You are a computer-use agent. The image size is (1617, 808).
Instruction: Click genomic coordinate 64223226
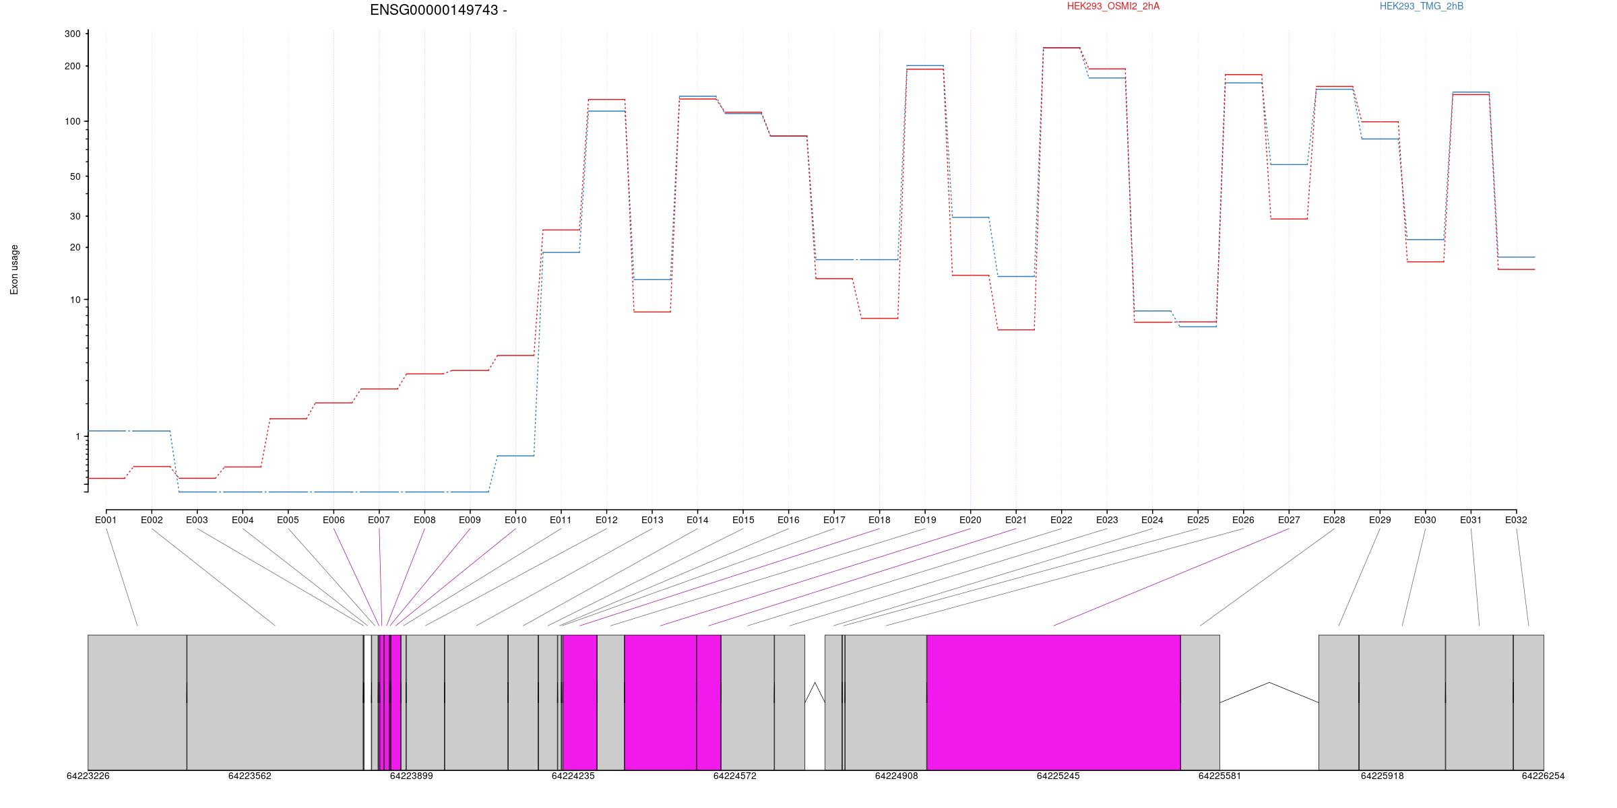[88, 776]
